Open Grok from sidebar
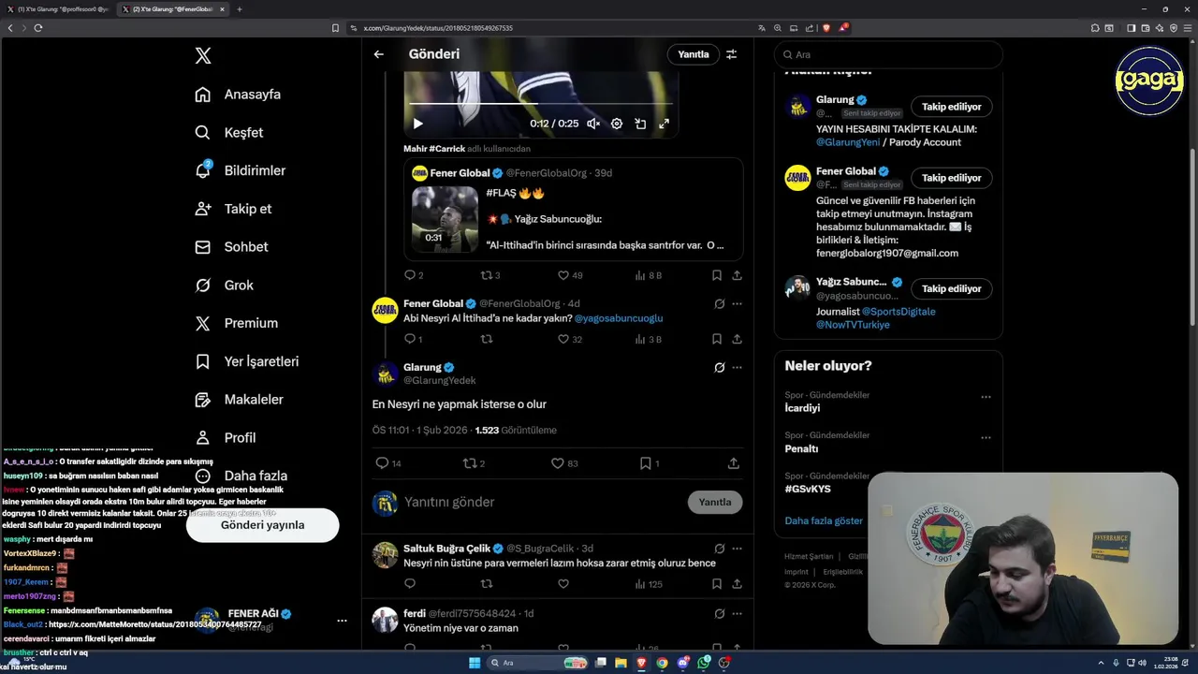1198x674 pixels. pyautogui.click(x=224, y=286)
